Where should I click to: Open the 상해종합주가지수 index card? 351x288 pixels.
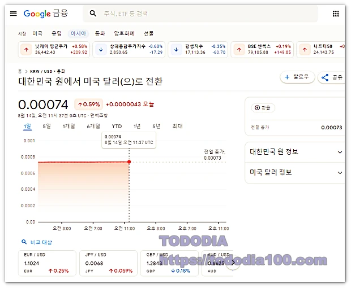pyautogui.click(x=129, y=49)
